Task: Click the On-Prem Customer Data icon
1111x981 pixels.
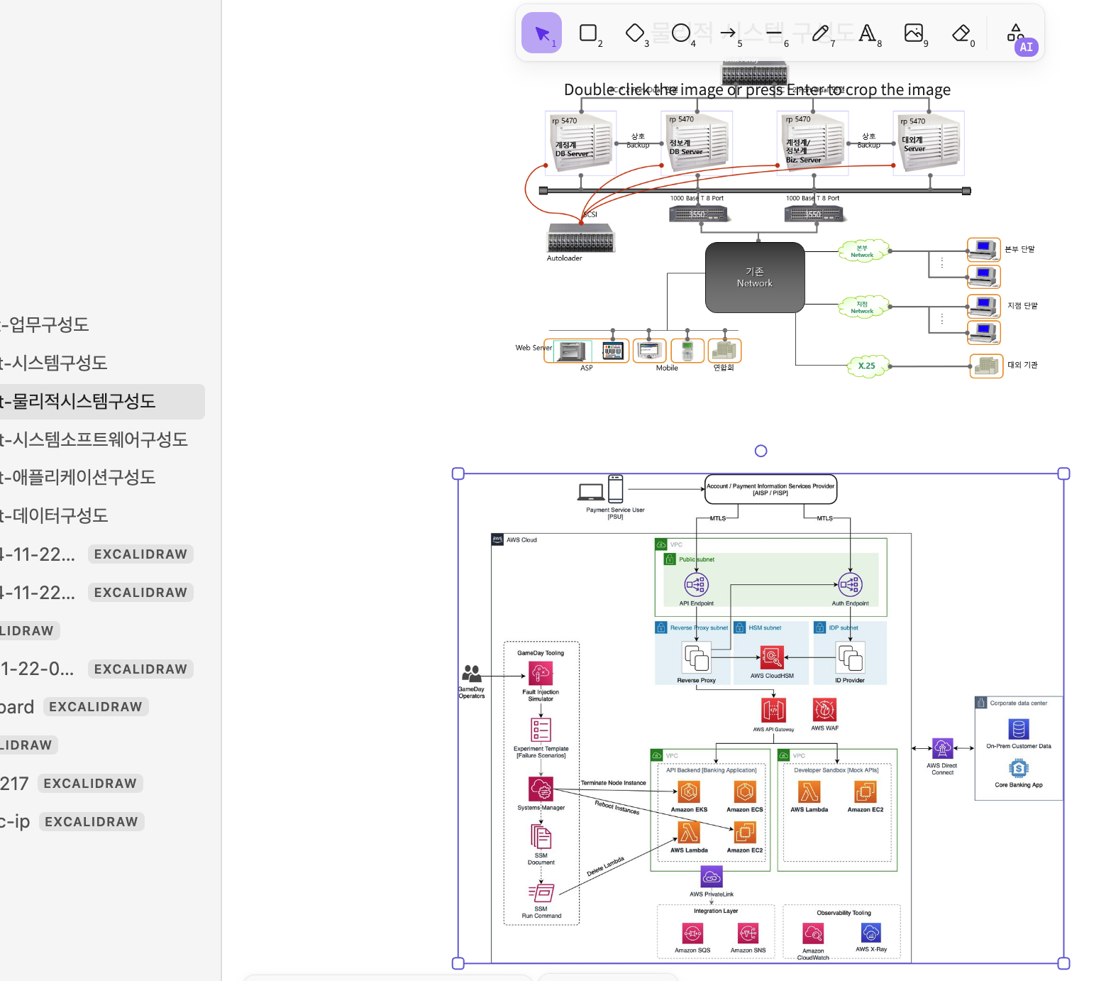Action: 1019,730
